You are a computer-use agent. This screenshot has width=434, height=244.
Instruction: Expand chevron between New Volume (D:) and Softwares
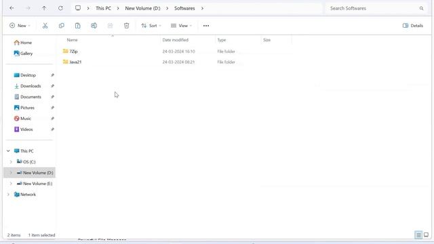click(x=167, y=8)
